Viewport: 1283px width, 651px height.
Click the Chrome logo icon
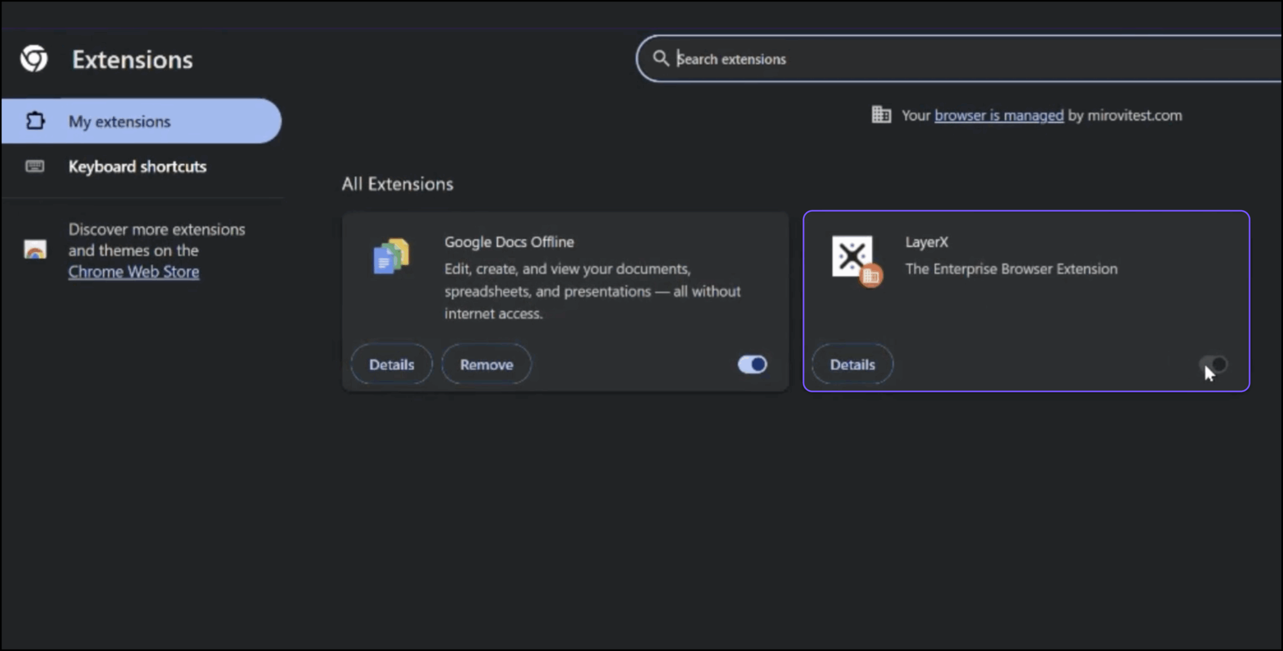click(34, 59)
